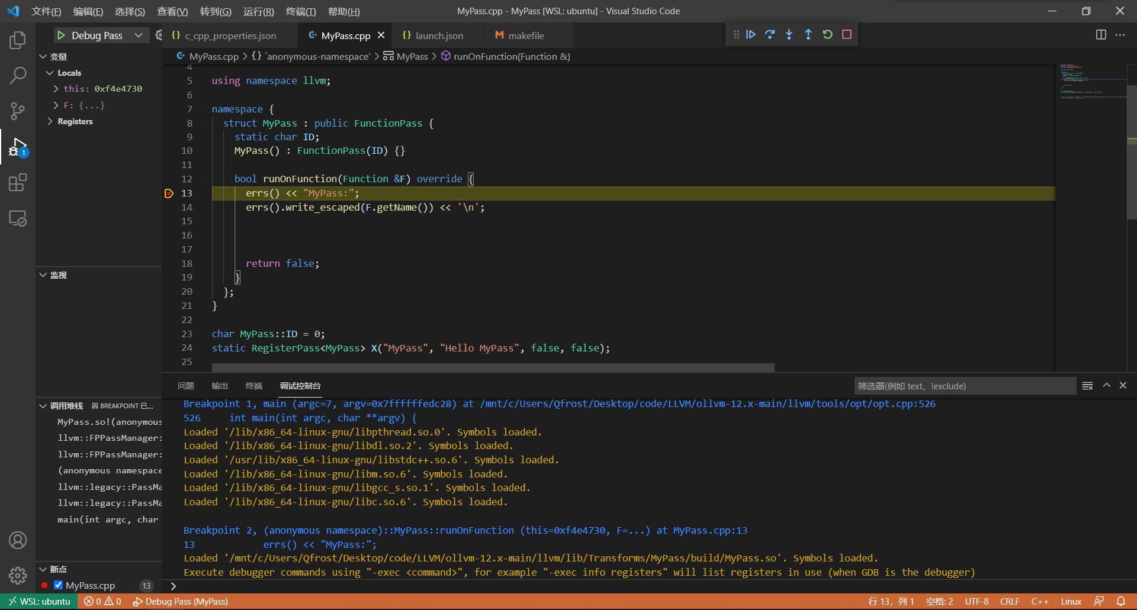Restart the debug session
1137x610 pixels.
[x=827, y=34]
